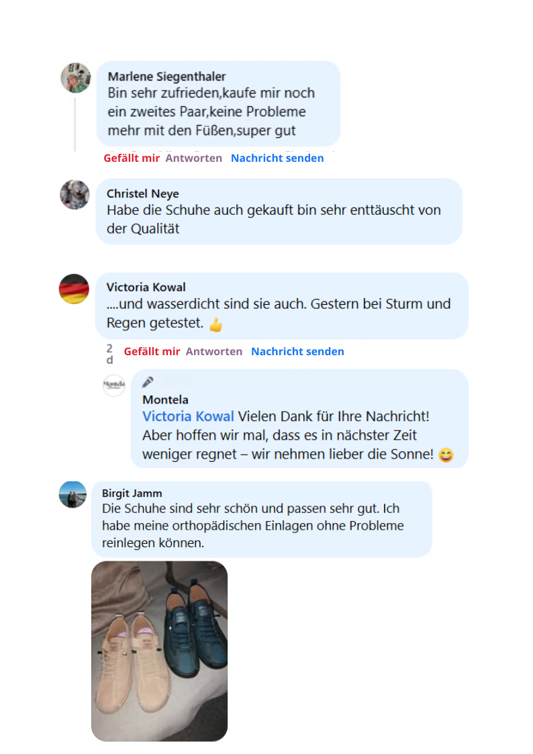Reply to Marlene's comment with Antworten
The image size is (533, 754).
[194, 158]
